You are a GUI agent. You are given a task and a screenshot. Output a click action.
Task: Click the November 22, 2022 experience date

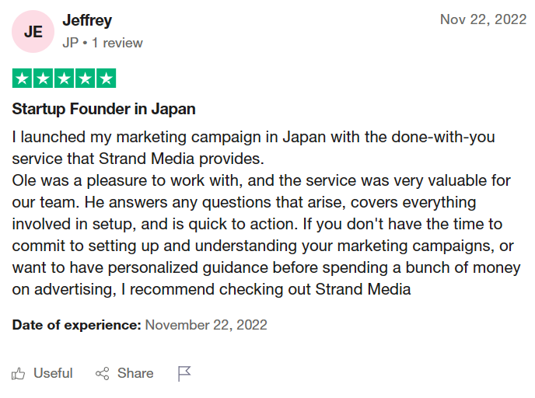pos(206,325)
